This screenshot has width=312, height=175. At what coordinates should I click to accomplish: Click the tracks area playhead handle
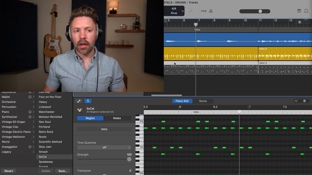195,24
